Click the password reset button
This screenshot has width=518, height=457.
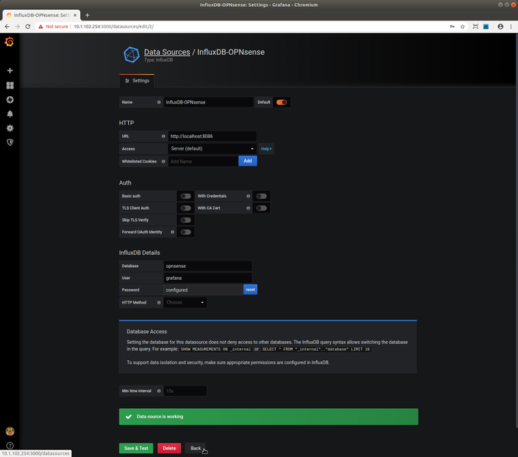[250, 289]
